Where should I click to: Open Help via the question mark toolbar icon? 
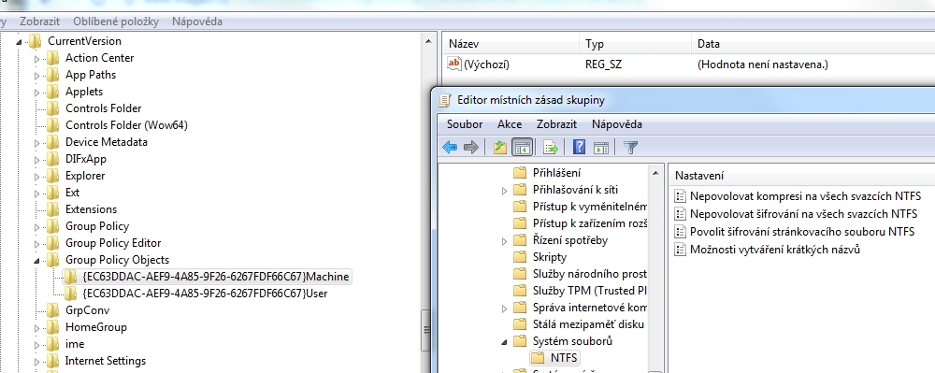[579, 147]
